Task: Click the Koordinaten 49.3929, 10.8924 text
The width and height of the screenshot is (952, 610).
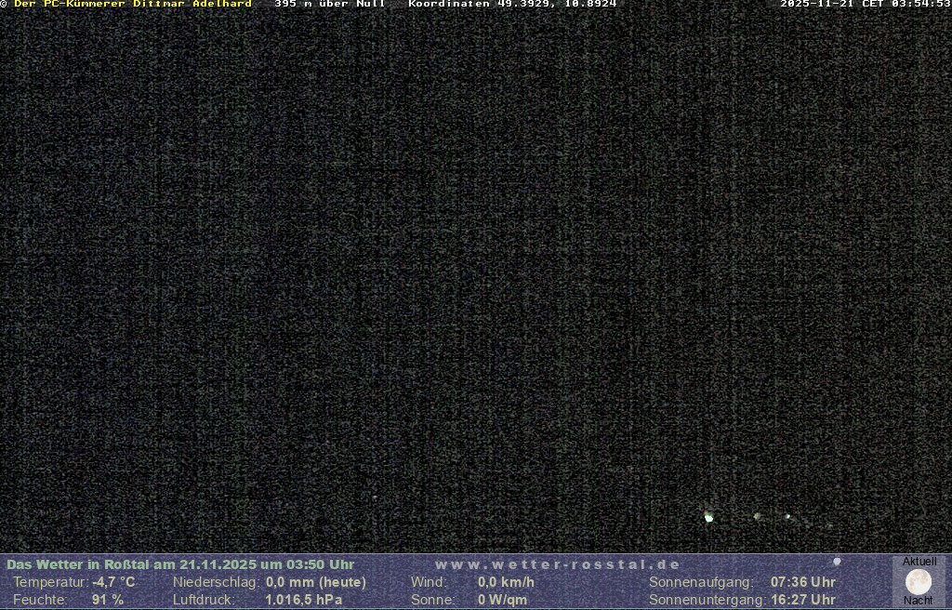Action: click(x=512, y=5)
